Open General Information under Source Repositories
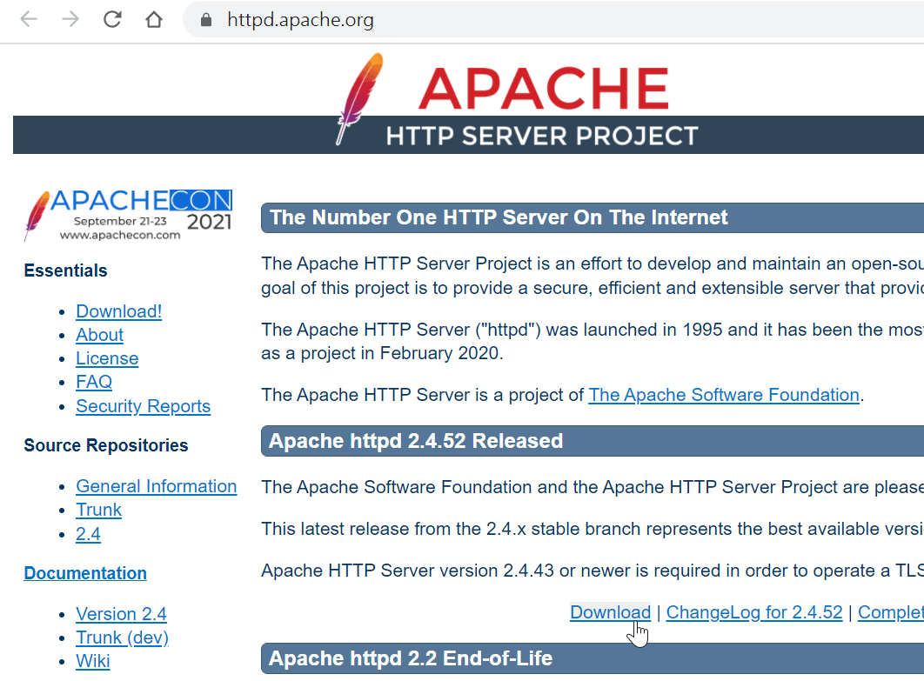Image resolution: width=924 pixels, height=681 pixels. (156, 486)
